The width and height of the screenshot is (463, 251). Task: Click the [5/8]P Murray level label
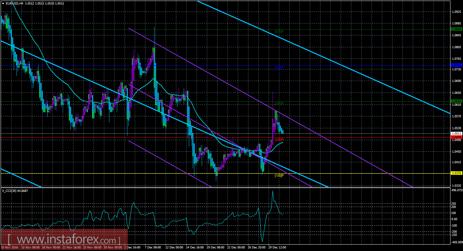279,31
